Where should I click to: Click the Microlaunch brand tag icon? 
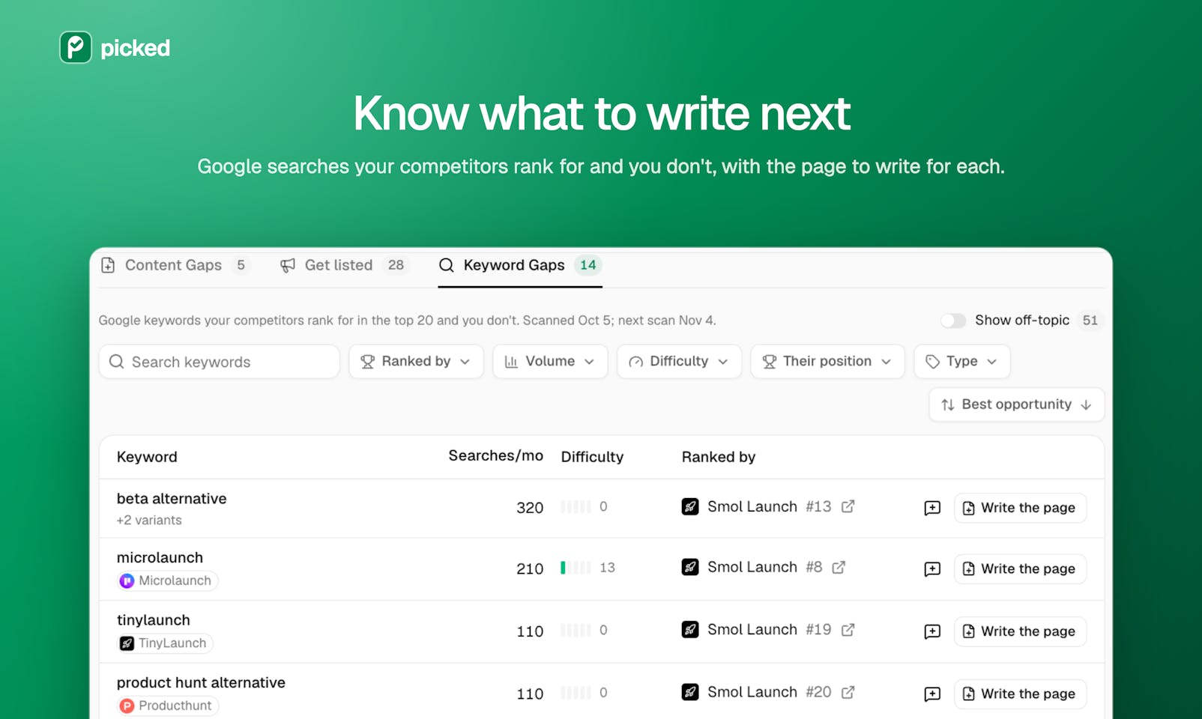click(127, 580)
